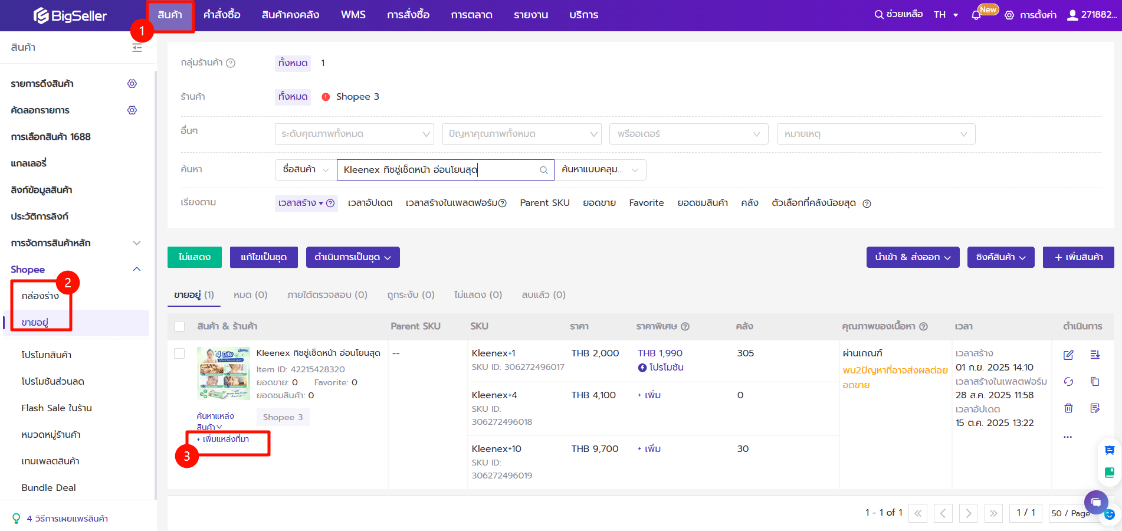Image resolution: width=1122 pixels, height=531 pixels.
Task: Click the Kleenex product thumbnail image
Action: click(x=223, y=373)
